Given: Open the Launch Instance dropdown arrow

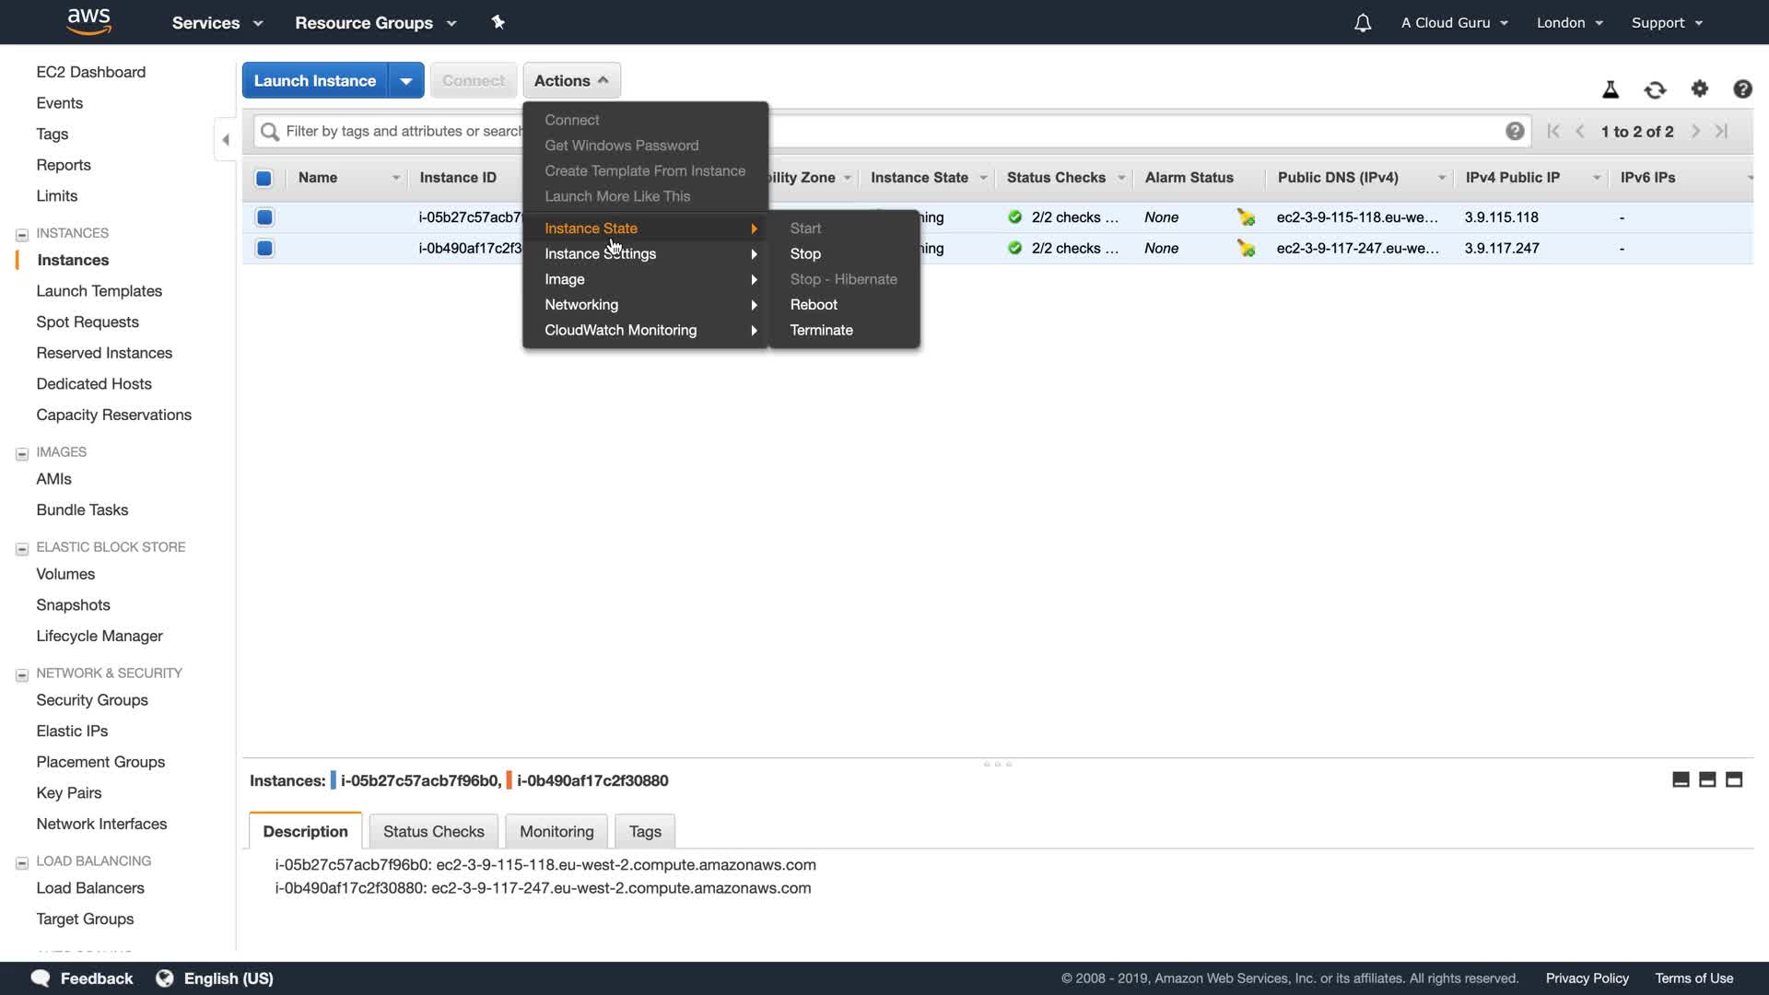Looking at the screenshot, I should pos(405,81).
